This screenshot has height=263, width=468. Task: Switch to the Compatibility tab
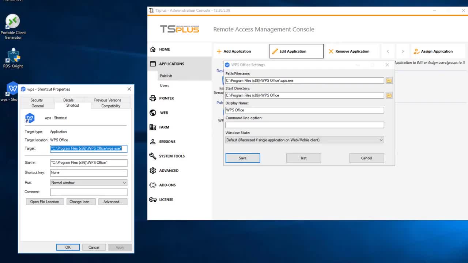click(111, 106)
